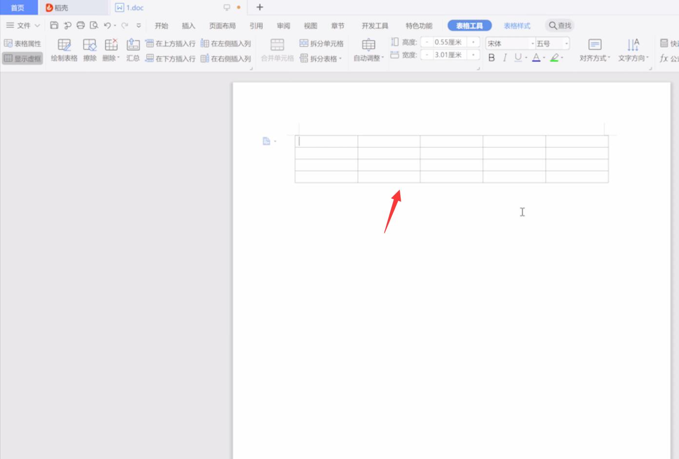Click 合并单元格 Merge Cells
The image size is (679, 459).
277,51
